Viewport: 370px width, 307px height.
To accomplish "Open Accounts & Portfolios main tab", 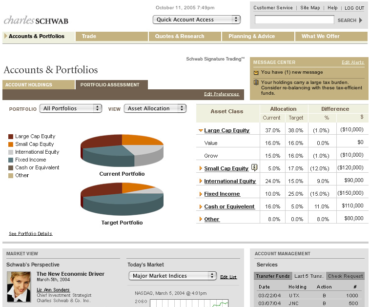I will pos(39,36).
